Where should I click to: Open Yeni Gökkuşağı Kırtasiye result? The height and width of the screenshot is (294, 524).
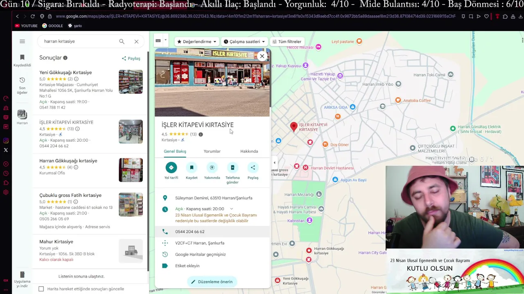point(65,73)
